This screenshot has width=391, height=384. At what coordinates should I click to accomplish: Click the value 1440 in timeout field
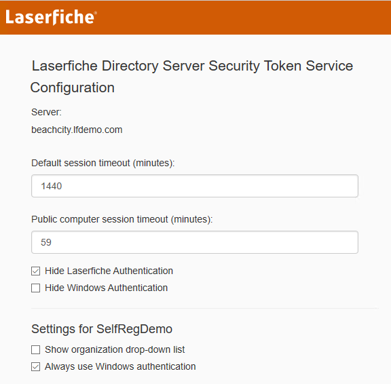[52, 186]
